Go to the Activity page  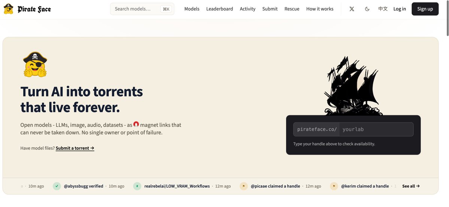248,9
